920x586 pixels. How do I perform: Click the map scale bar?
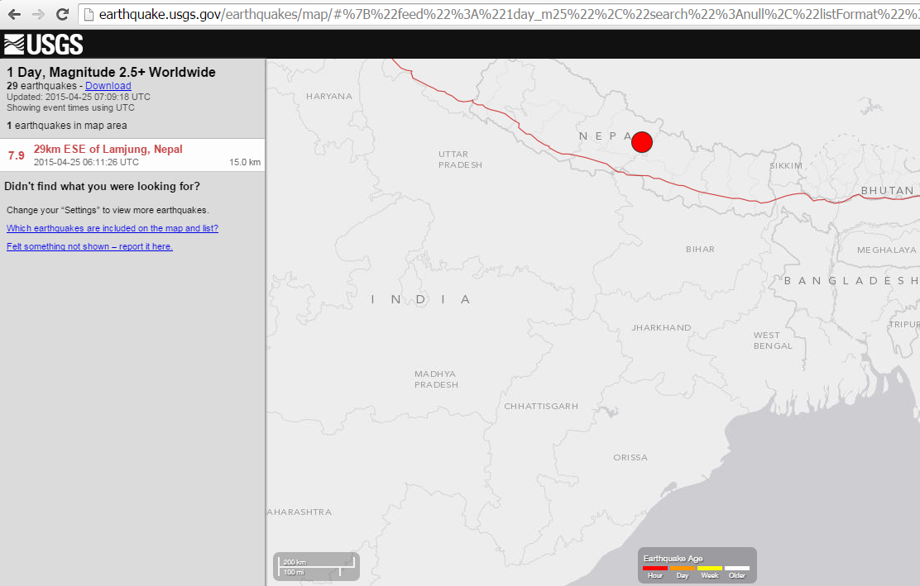pyautogui.click(x=318, y=566)
